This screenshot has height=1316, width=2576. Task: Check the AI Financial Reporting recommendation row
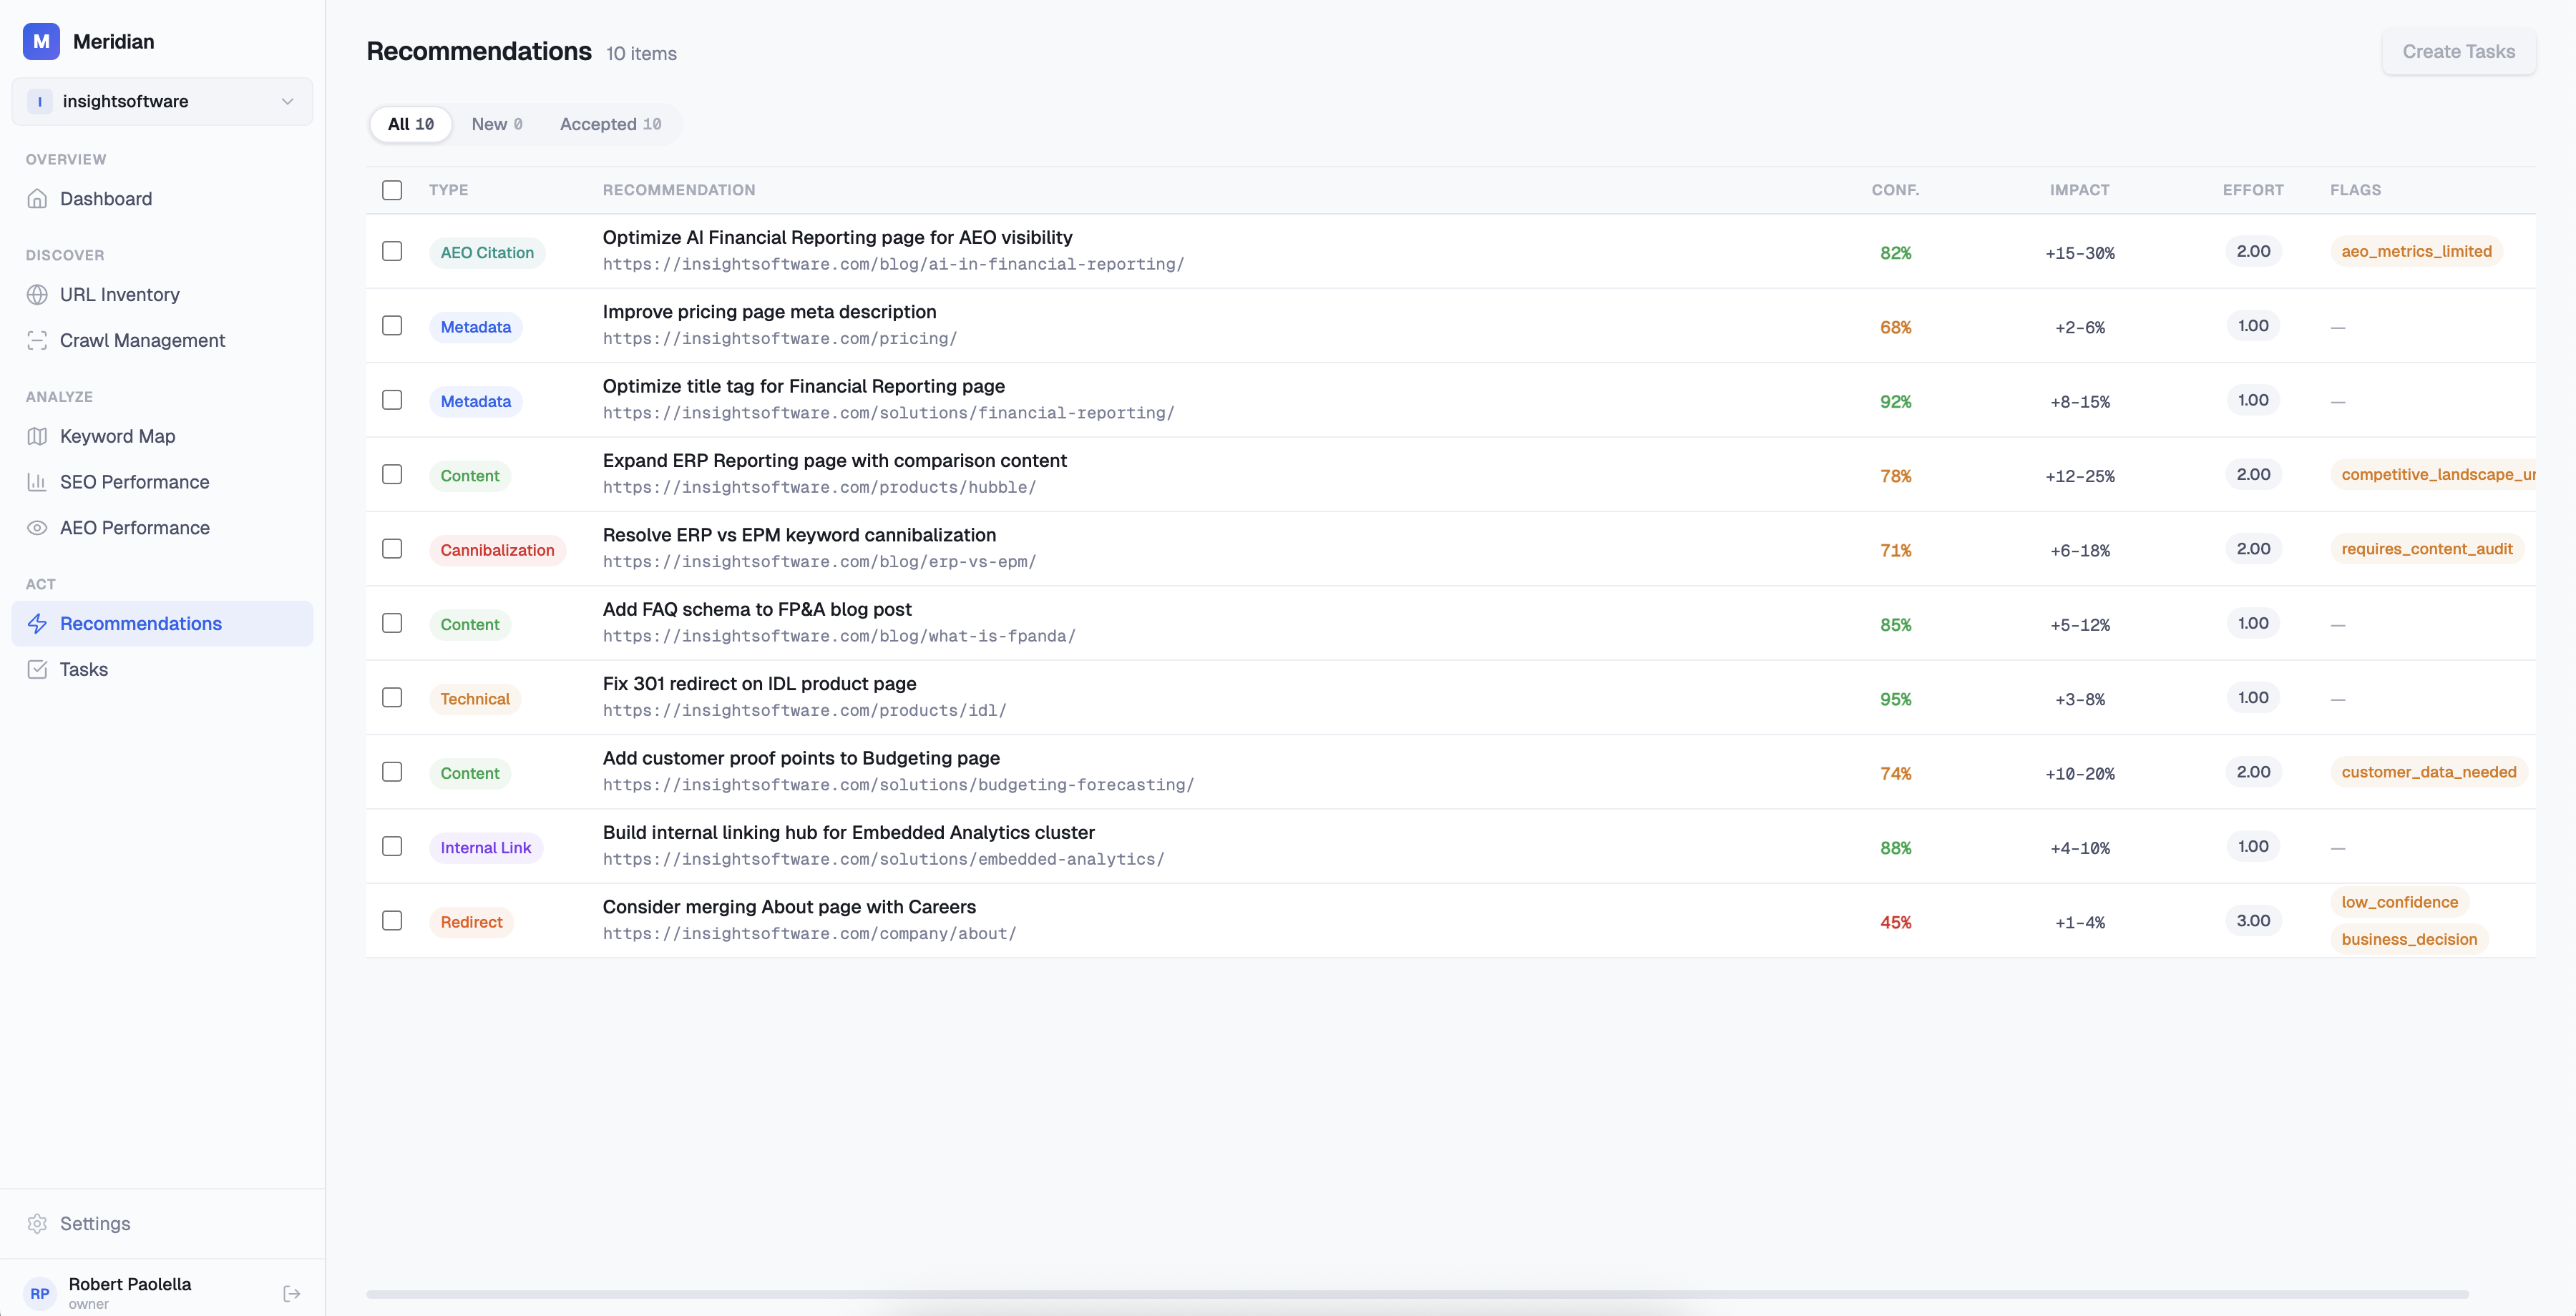(x=392, y=252)
